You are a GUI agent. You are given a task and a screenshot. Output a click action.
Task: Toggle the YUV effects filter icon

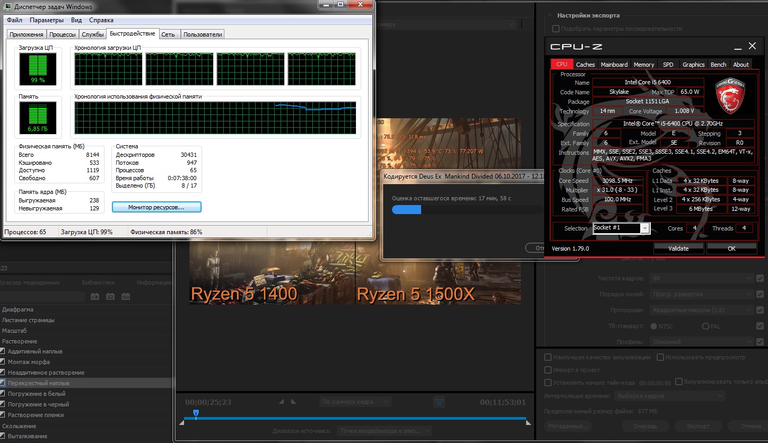(126, 297)
